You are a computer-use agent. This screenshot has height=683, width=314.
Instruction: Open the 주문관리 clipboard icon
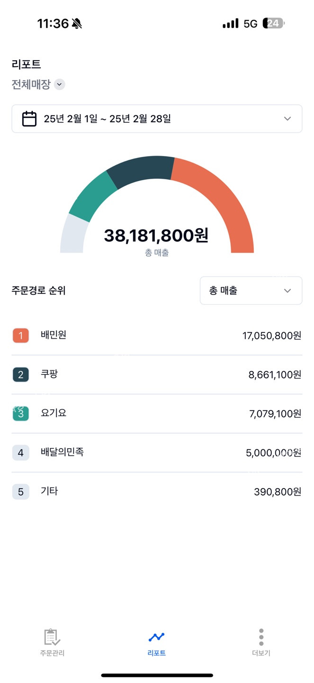pyautogui.click(x=52, y=637)
